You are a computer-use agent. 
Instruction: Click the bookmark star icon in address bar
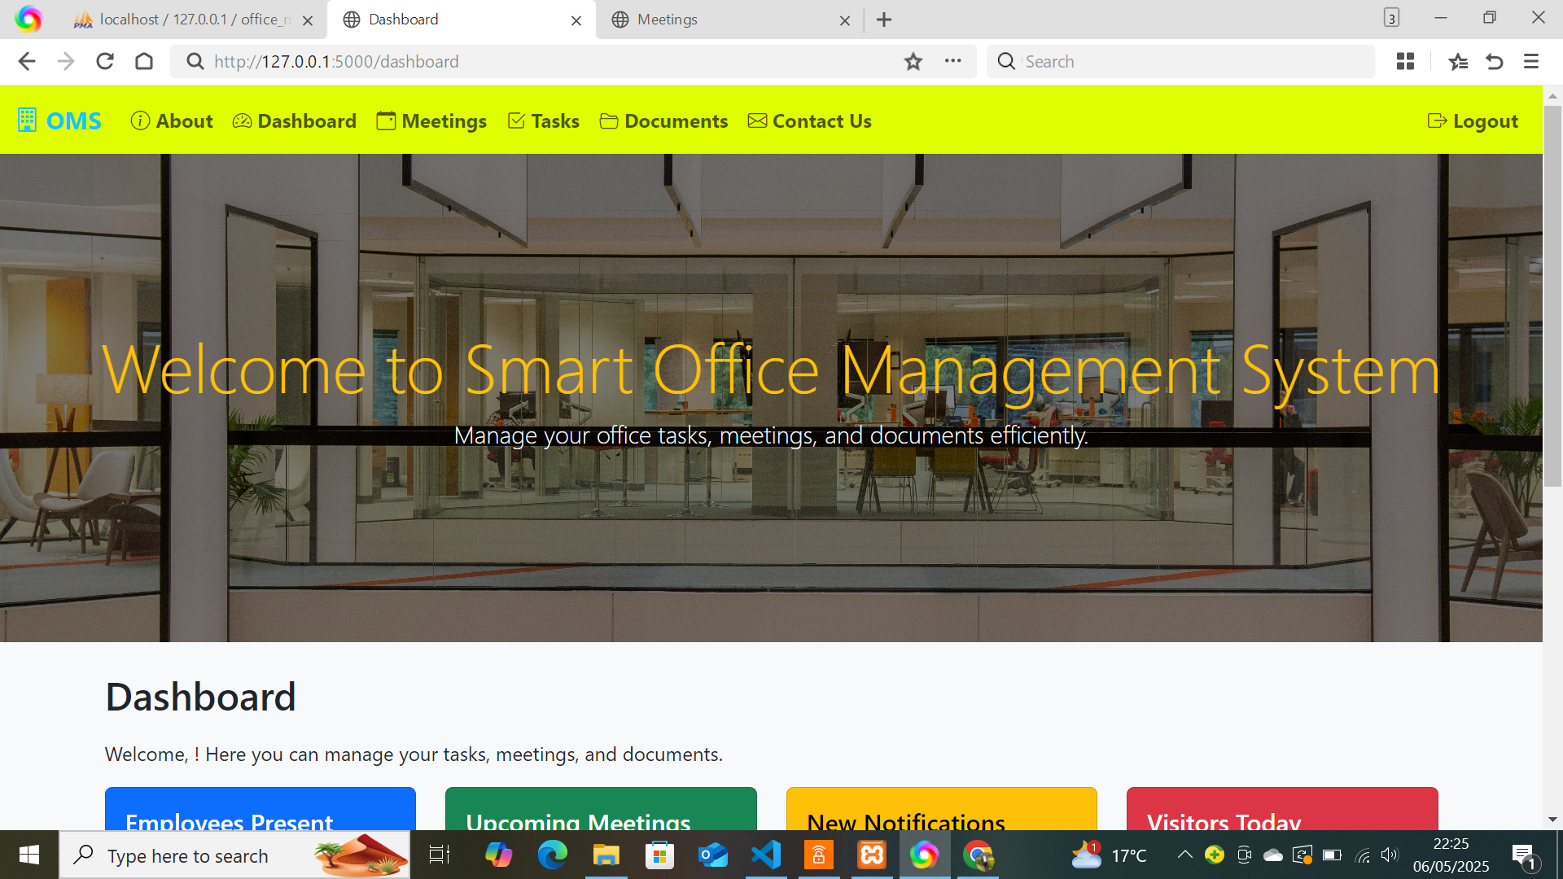point(913,62)
